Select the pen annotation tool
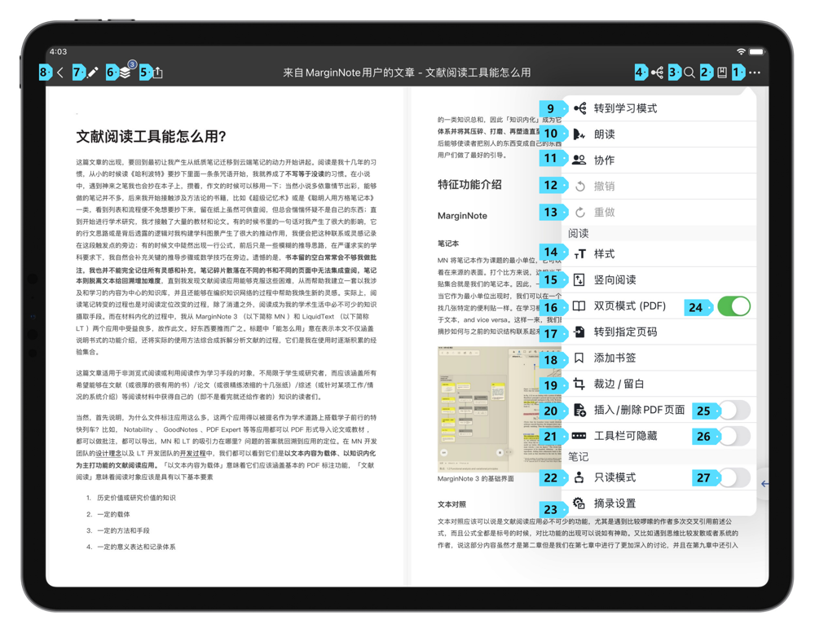The image size is (815, 633). [x=93, y=73]
